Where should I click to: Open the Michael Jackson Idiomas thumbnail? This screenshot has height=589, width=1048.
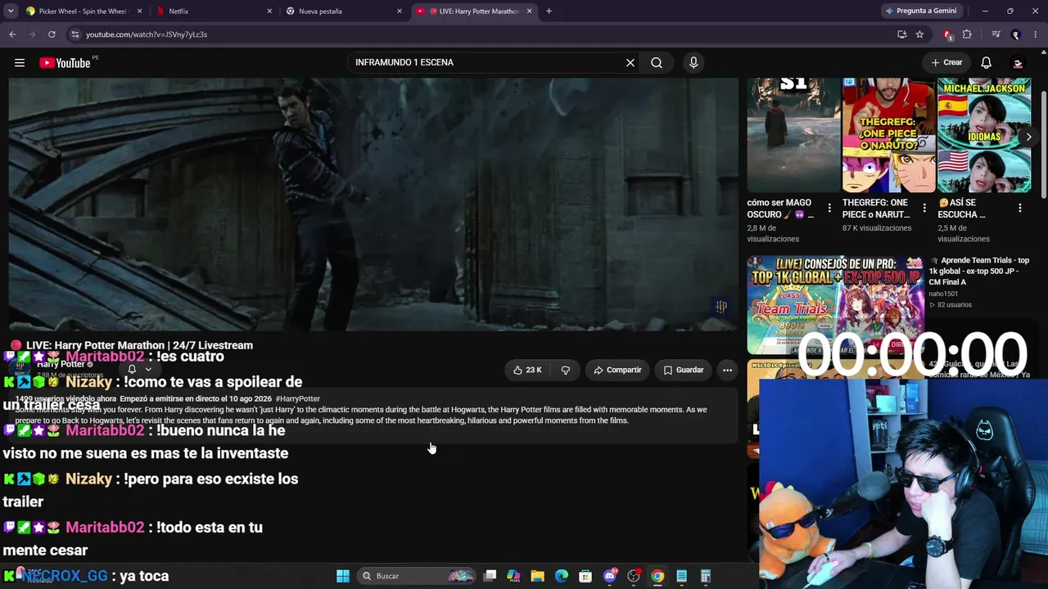[984, 135]
